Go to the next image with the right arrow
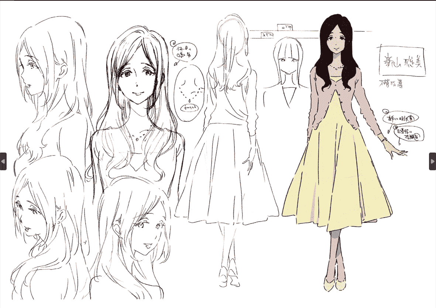 [x=433, y=161]
